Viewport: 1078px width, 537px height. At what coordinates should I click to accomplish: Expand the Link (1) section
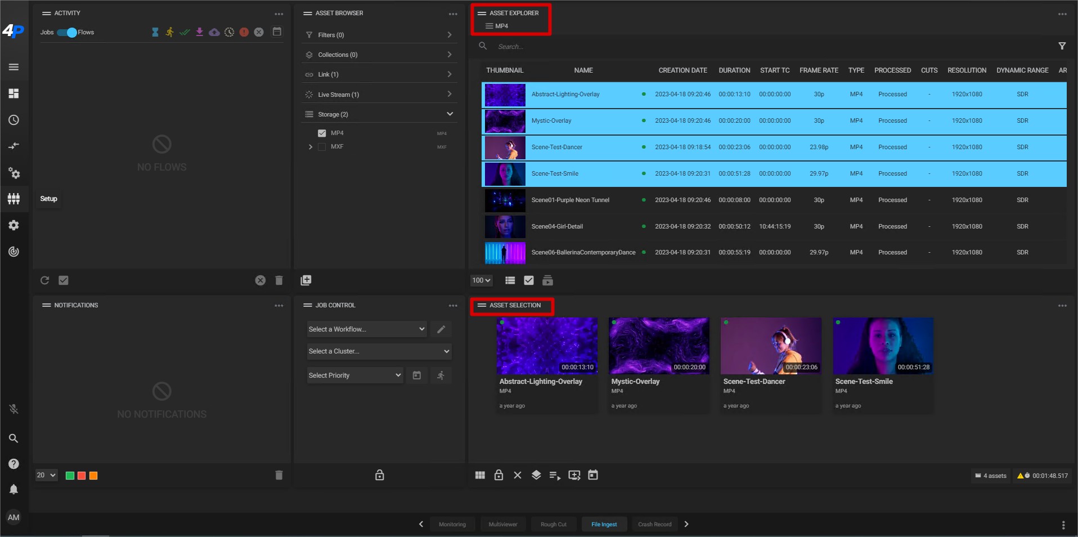(380, 74)
